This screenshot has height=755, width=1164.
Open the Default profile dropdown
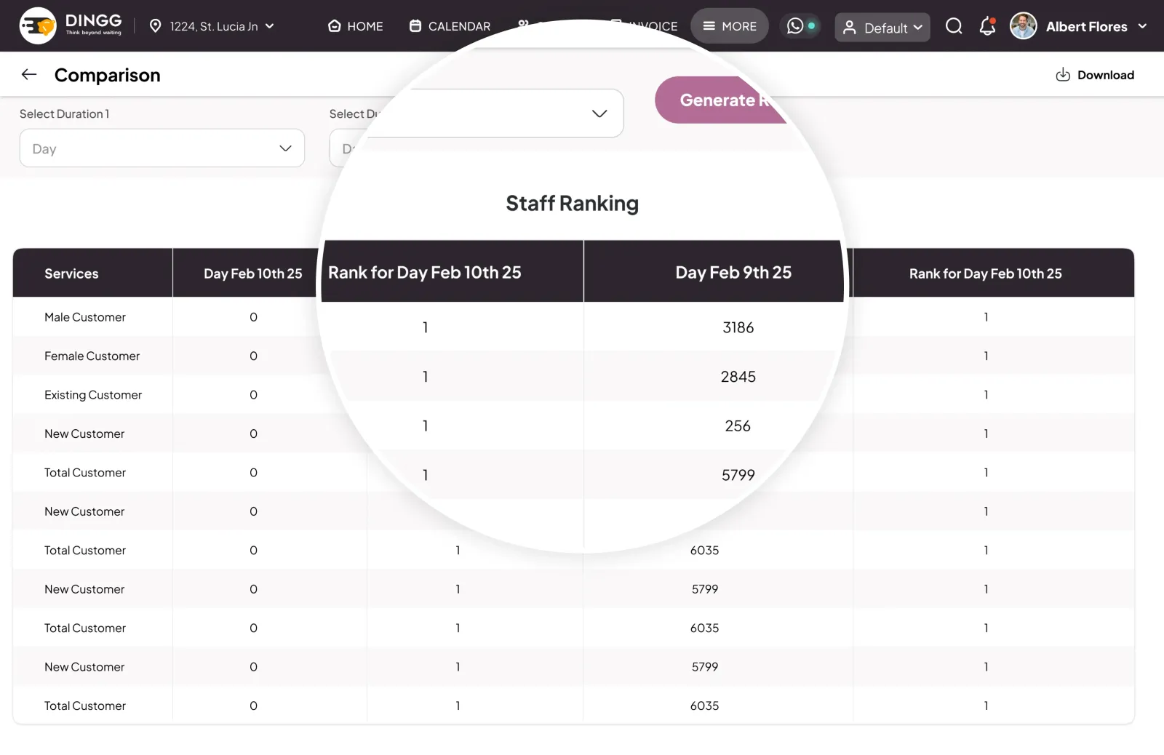point(882,28)
